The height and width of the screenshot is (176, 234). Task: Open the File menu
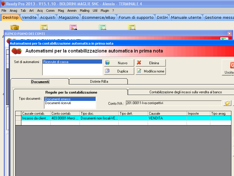[x=4, y=11]
